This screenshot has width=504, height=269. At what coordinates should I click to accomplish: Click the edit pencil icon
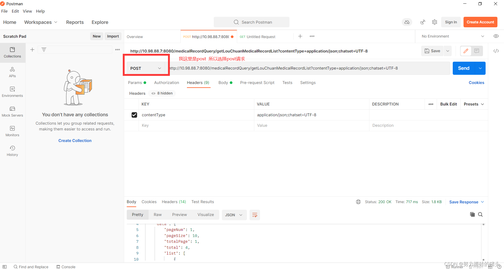pyautogui.click(x=466, y=51)
